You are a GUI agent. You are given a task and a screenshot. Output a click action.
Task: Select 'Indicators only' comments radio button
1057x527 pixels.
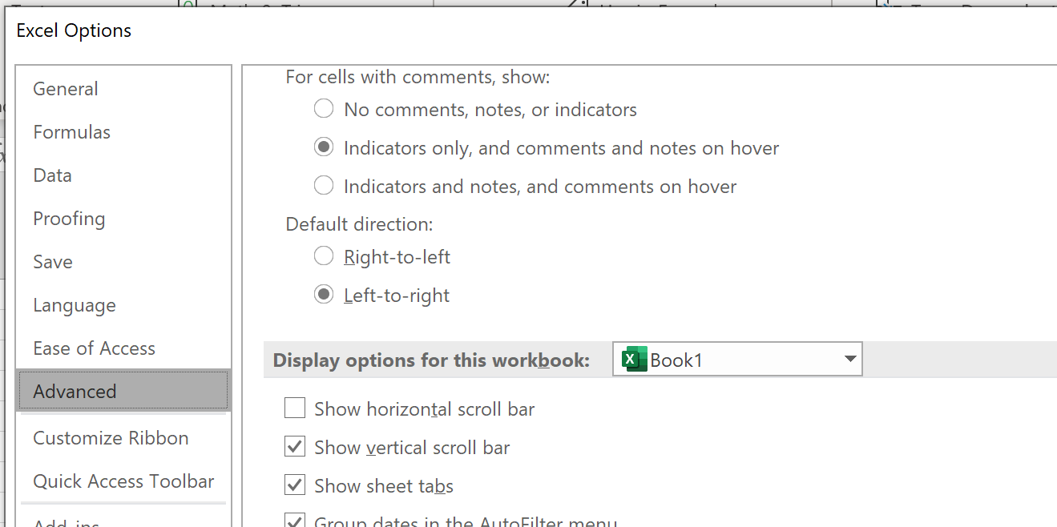324,147
